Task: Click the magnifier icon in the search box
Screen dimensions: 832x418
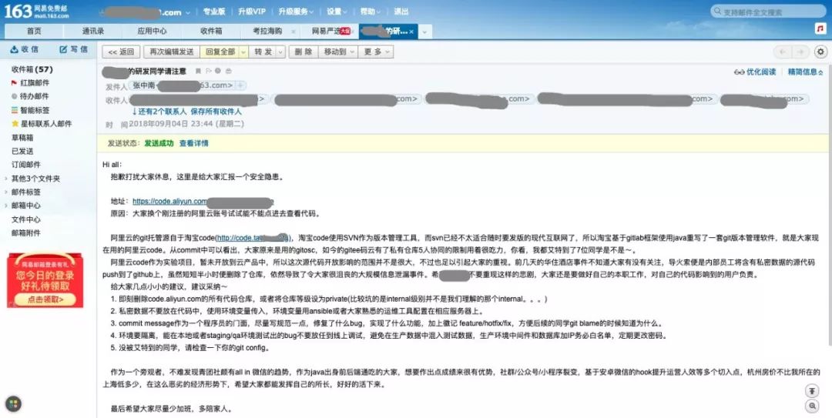Action: pos(718,11)
